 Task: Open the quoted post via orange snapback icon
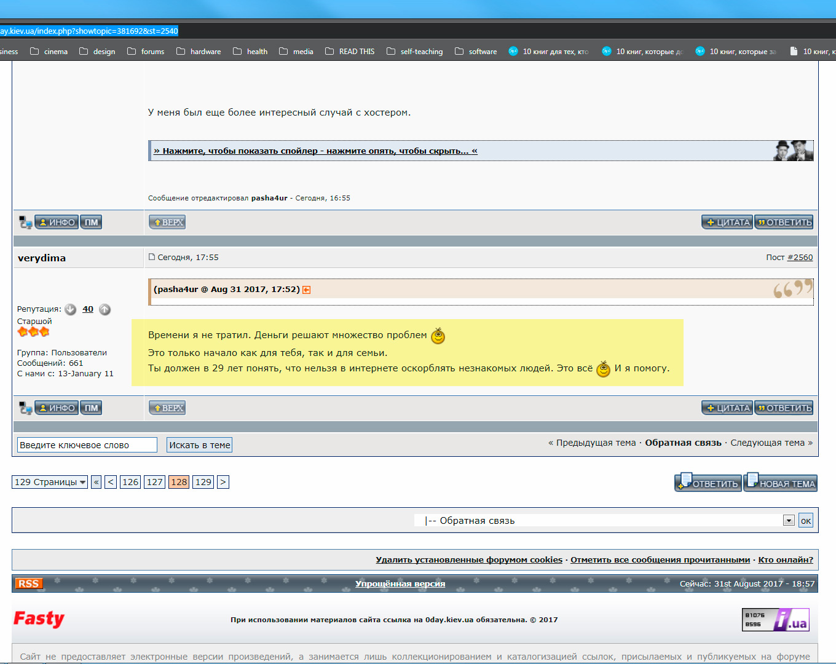(x=306, y=290)
